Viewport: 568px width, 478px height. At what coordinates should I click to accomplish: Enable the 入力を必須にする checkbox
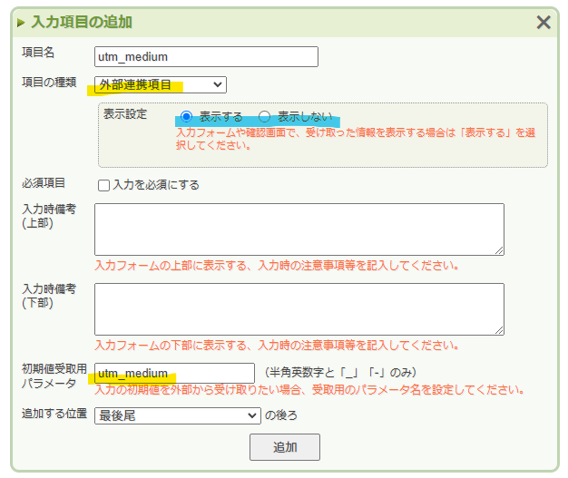tap(103, 185)
